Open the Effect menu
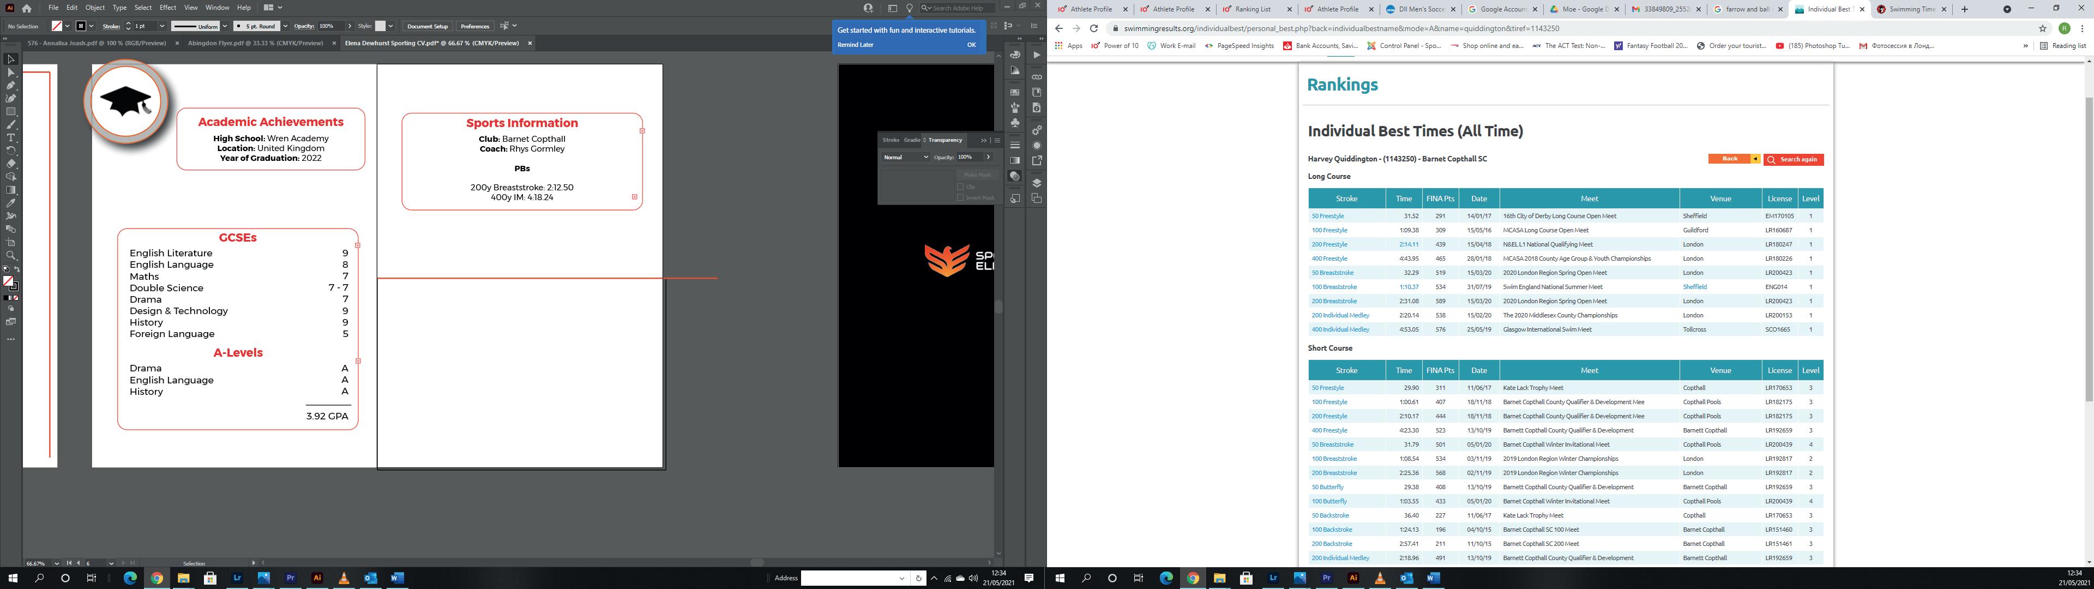 click(167, 7)
